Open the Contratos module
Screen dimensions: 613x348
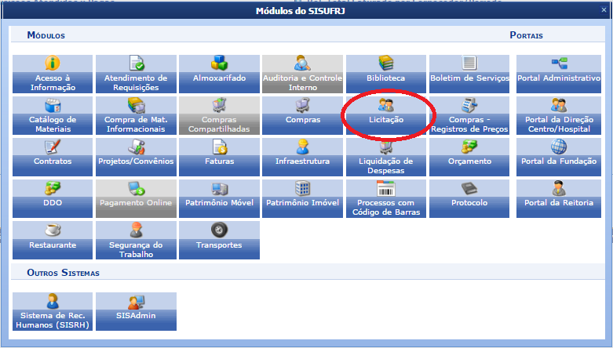tap(53, 156)
